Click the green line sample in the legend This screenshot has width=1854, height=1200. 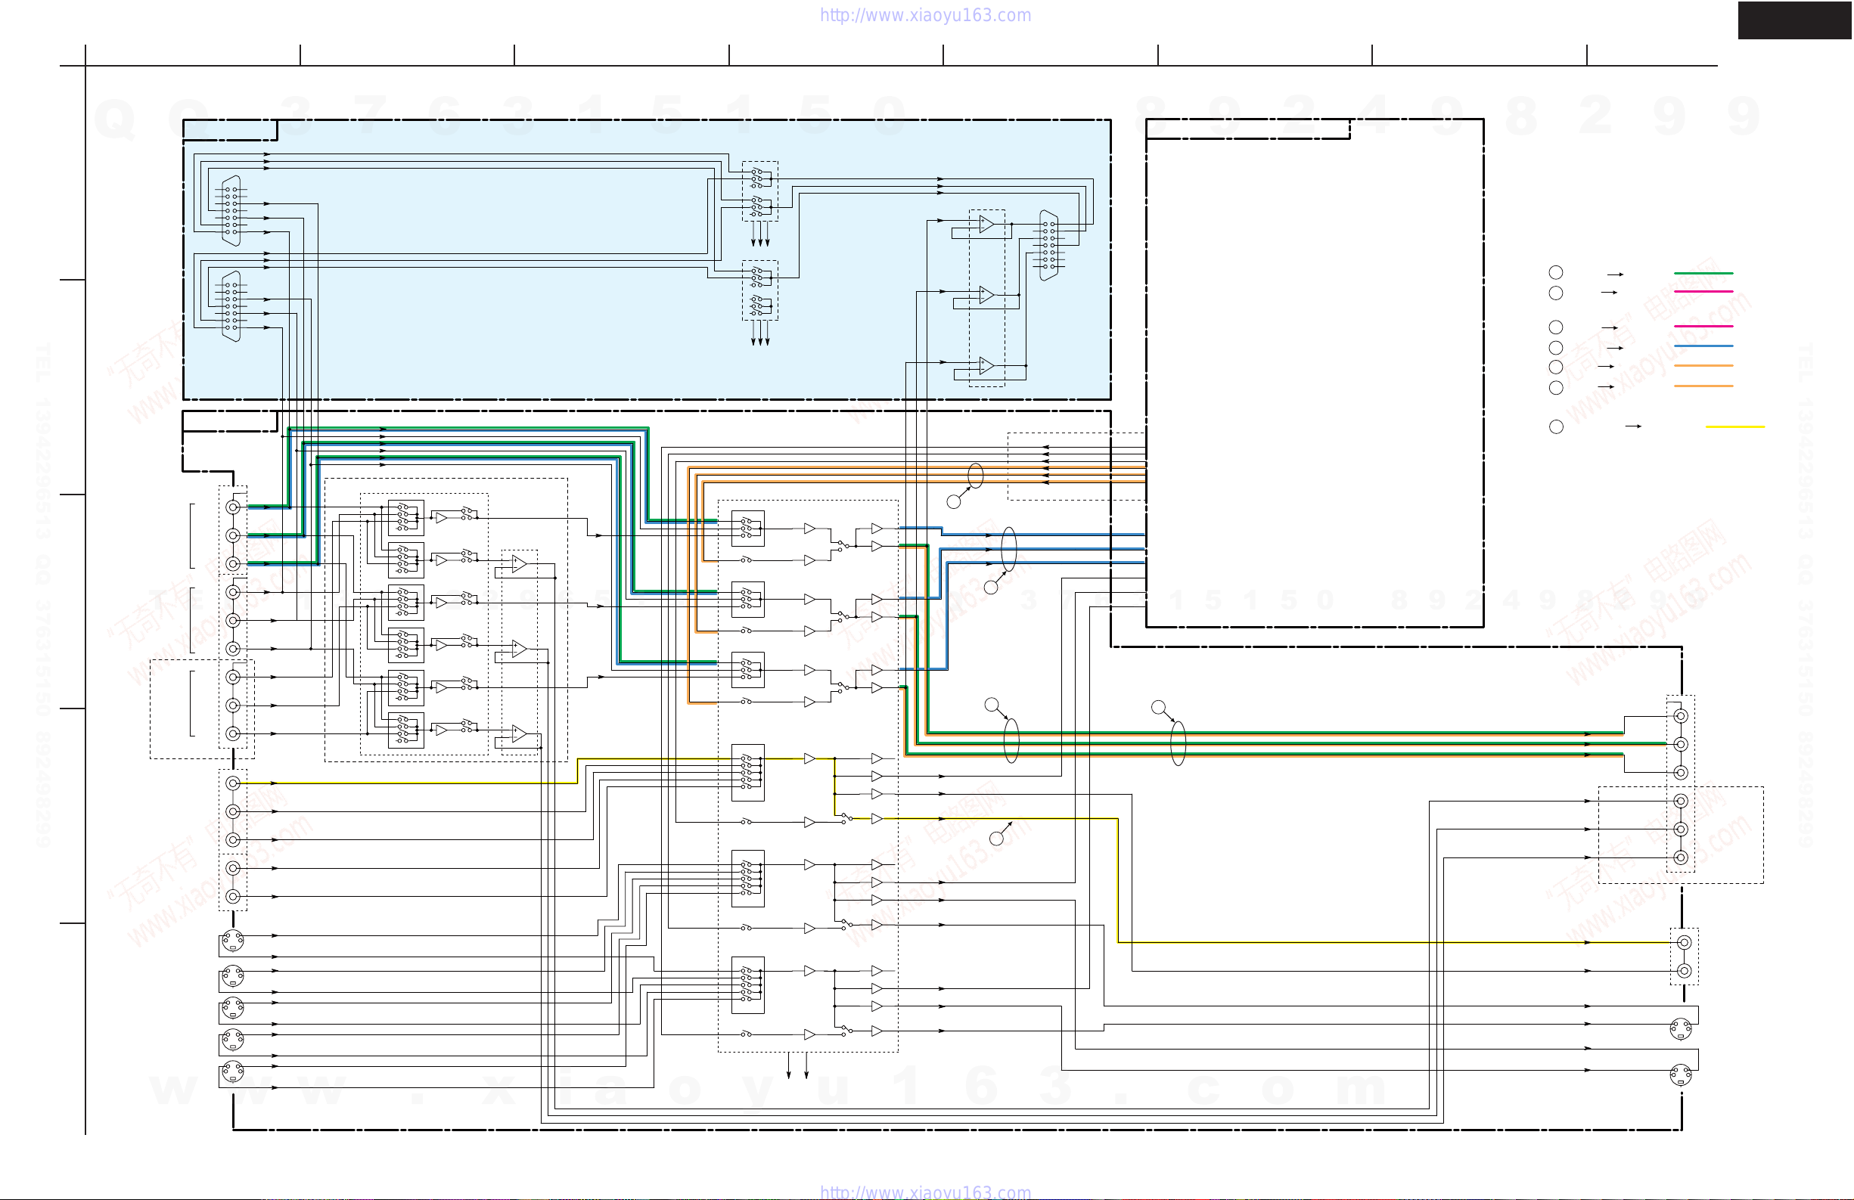[1703, 273]
